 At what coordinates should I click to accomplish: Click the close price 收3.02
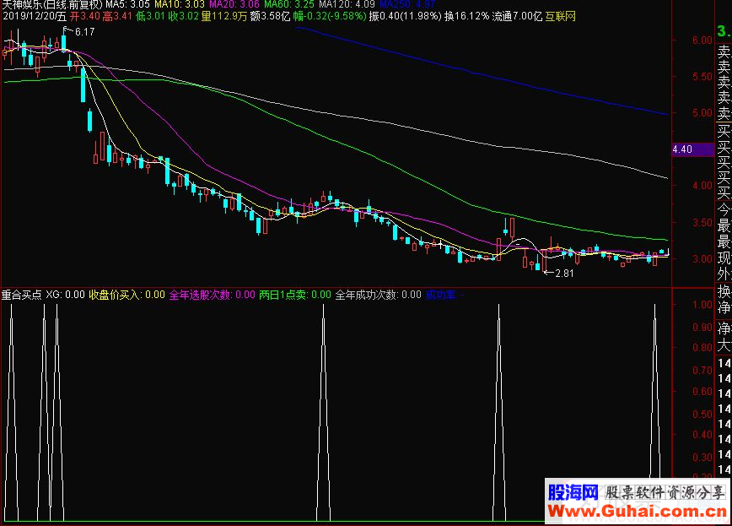tap(184, 16)
